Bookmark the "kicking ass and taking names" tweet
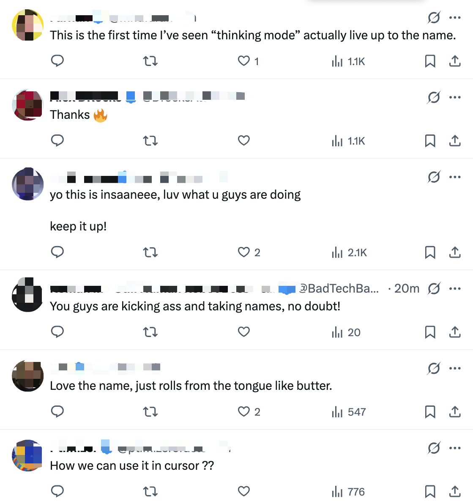 (430, 332)
